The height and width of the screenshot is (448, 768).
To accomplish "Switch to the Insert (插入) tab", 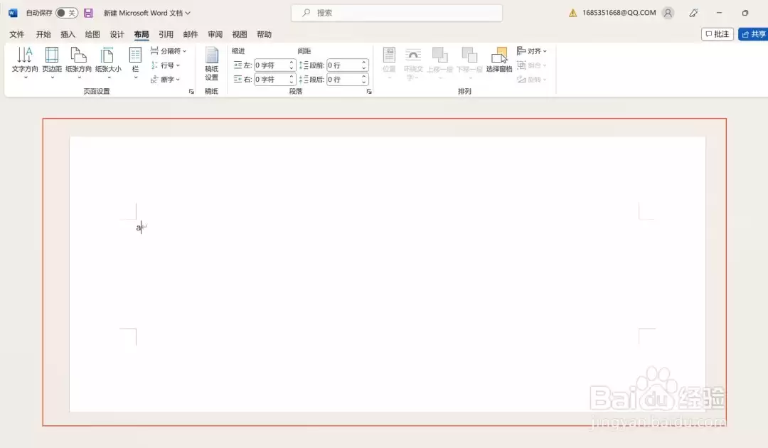I will click(68, 34).
